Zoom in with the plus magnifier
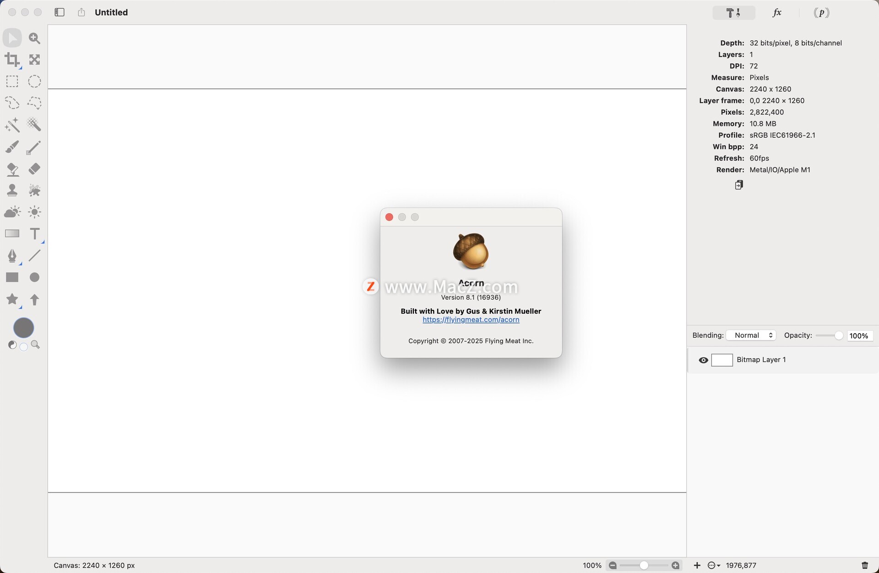879x573 pixels. (x=675, y=566)
